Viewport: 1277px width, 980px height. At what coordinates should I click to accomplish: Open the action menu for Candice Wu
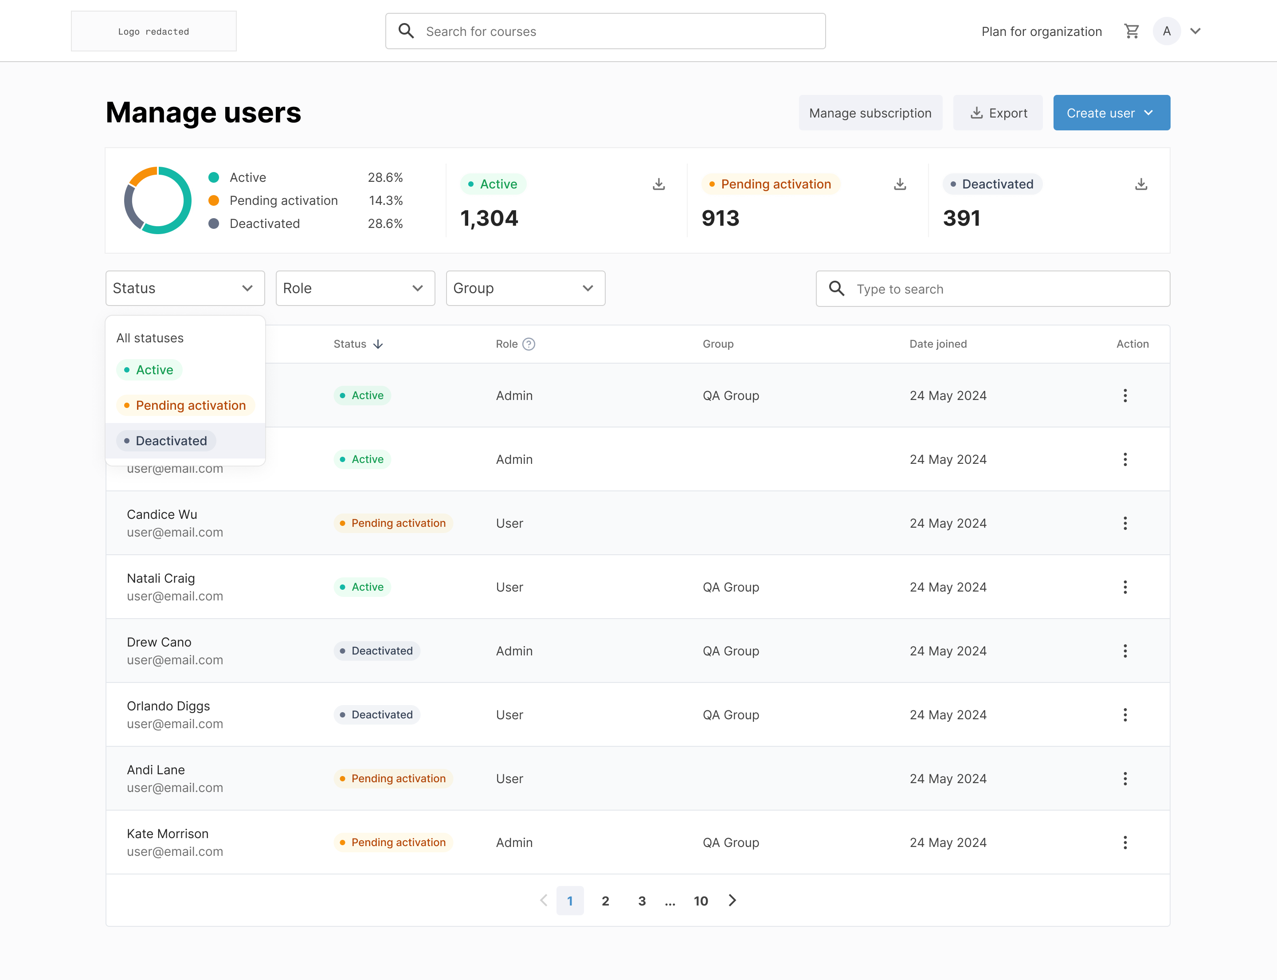(x=1125, y=523)
